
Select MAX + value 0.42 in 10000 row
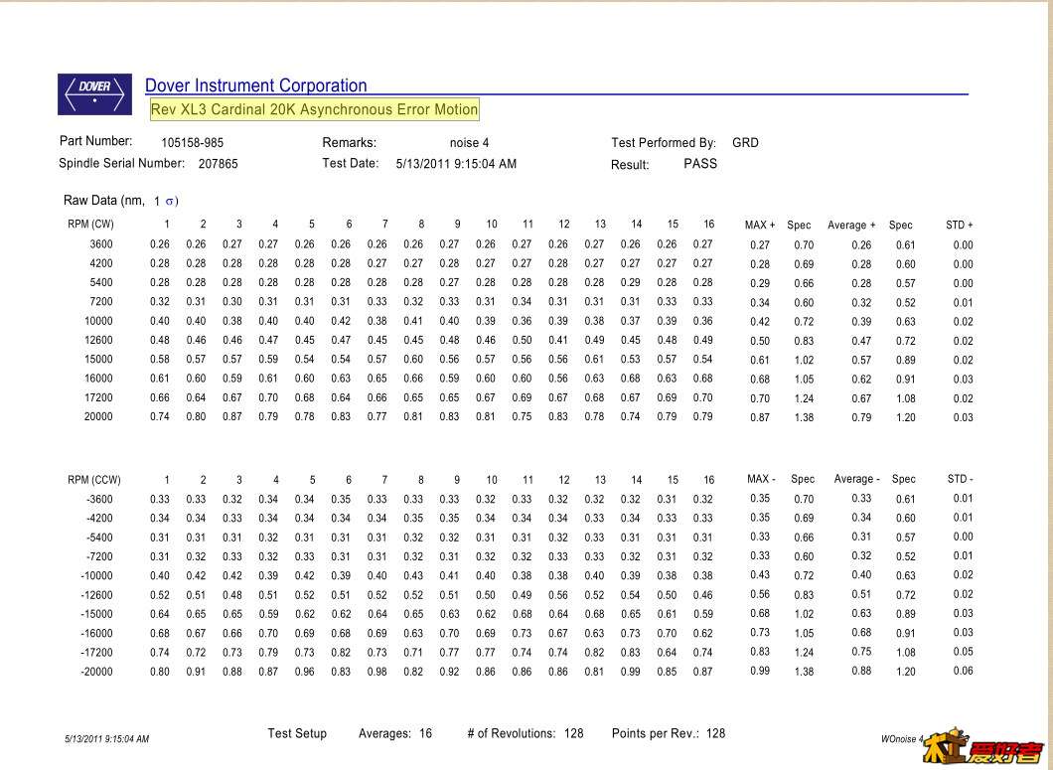pos(760,322)
